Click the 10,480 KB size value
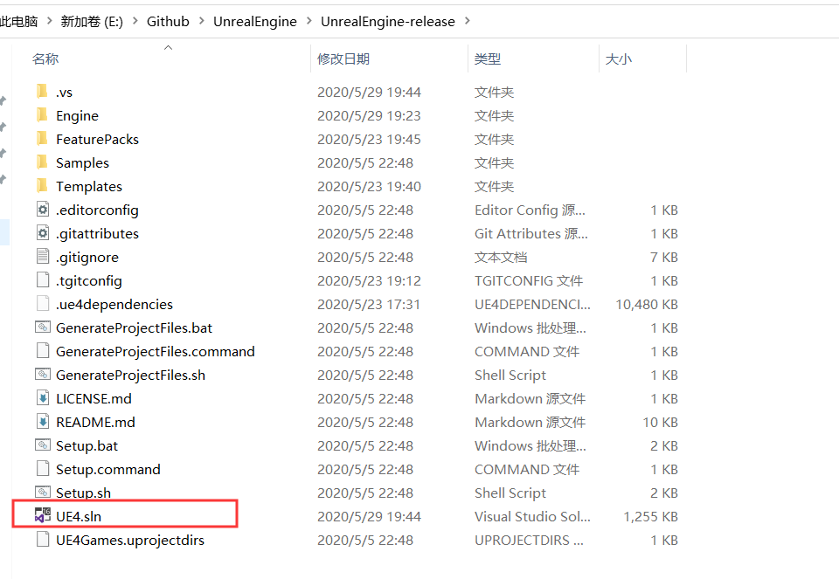 647,304
